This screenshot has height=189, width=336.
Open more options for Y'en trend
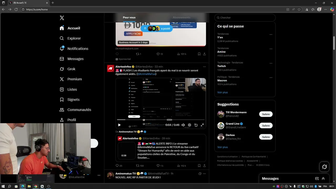[271, 34]
